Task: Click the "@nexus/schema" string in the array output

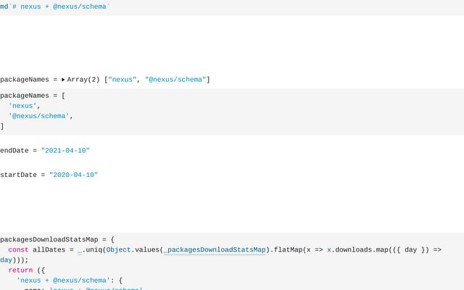Action: point(175,80)
